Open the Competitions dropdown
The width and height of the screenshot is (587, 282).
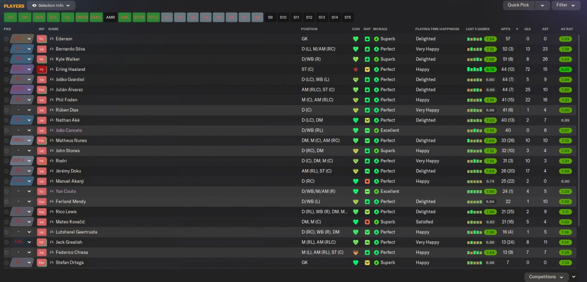click(x=546, y=277)
